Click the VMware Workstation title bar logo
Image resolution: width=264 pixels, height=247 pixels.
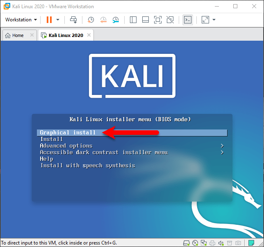[7, 7]
